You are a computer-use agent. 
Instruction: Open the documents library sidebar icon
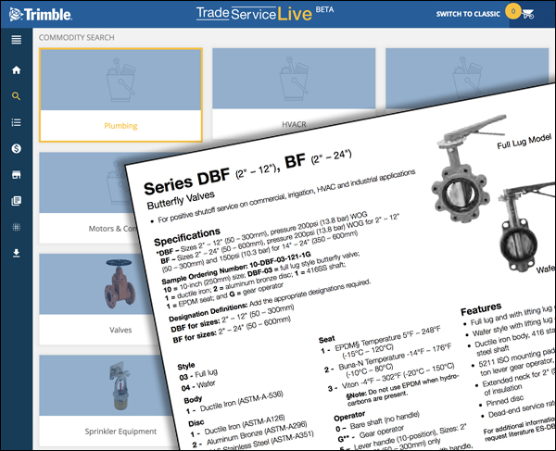(17, 201)
